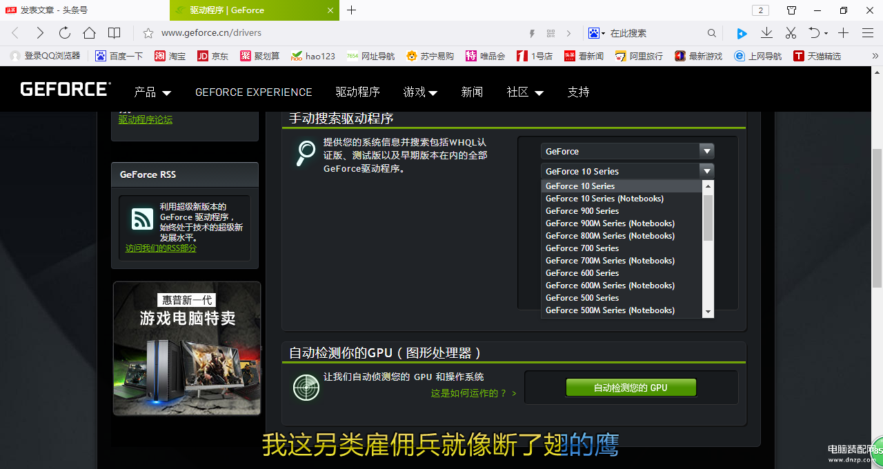883x469 pixels.
Task: Select GeForce 700 Series option
Action: [621, 248]
